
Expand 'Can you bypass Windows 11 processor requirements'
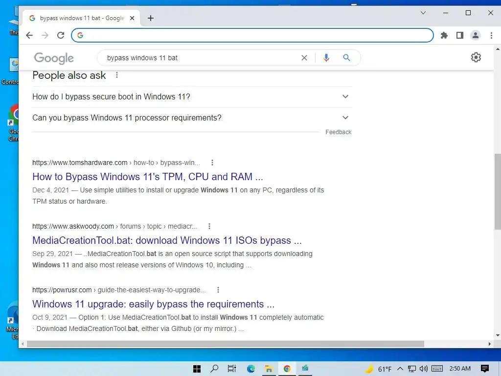click(x=192, y=117)
